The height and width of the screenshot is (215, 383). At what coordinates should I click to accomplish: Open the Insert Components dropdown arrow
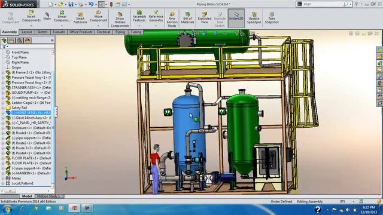[x=31, y=26]
